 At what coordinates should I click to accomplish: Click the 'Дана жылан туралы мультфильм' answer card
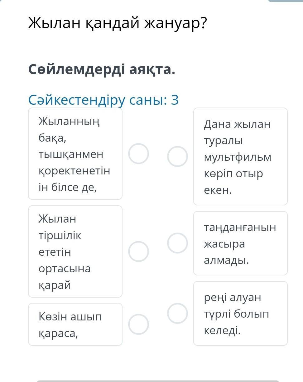coord(240,156)
